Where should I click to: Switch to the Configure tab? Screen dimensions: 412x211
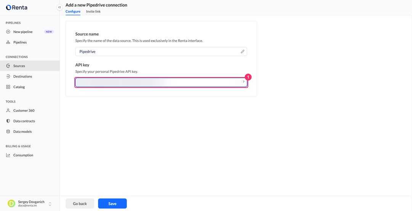(73, 11)
